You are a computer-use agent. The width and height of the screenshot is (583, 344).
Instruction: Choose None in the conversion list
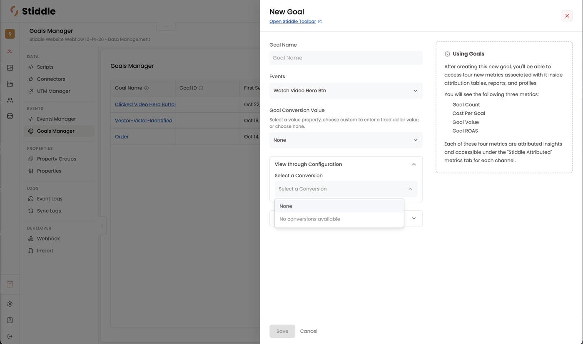[x=339, y=206]
